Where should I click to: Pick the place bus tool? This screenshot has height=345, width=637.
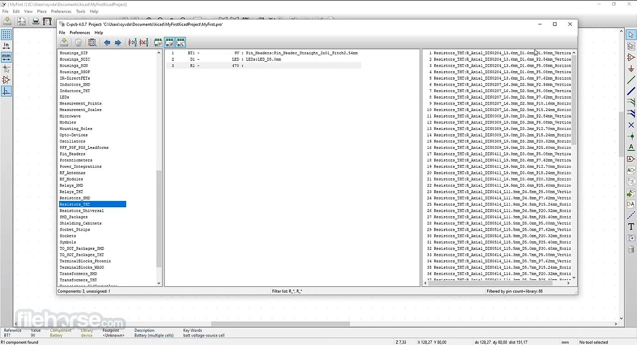pos(631,91)
